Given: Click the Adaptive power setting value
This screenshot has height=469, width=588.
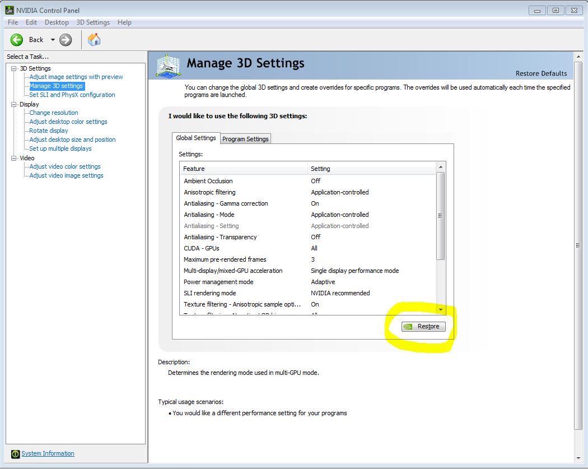Looking at the screenshot, I should (323, 282).
